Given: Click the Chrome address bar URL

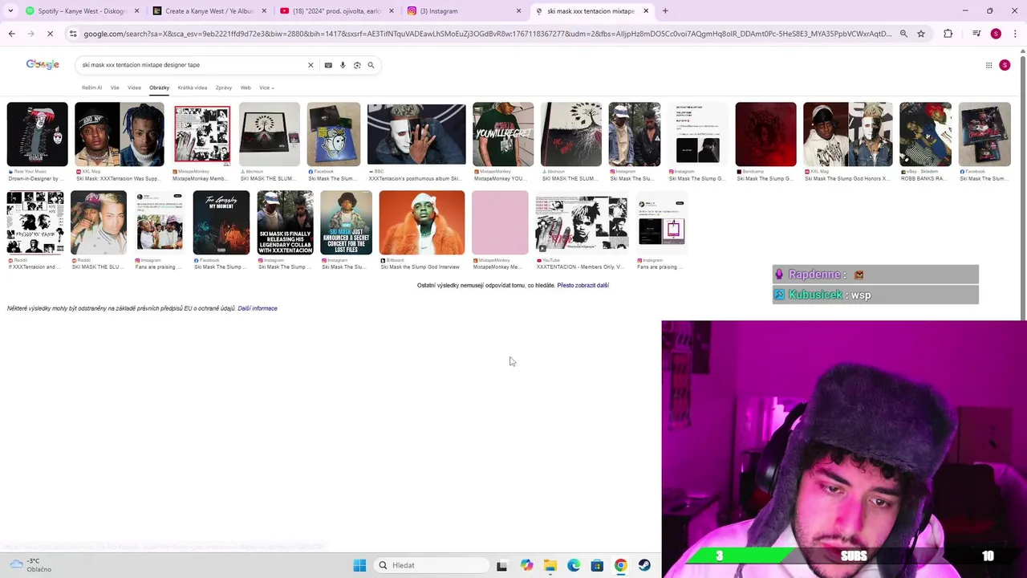Looking at the screenshot, I should click(x=487, y=34).
